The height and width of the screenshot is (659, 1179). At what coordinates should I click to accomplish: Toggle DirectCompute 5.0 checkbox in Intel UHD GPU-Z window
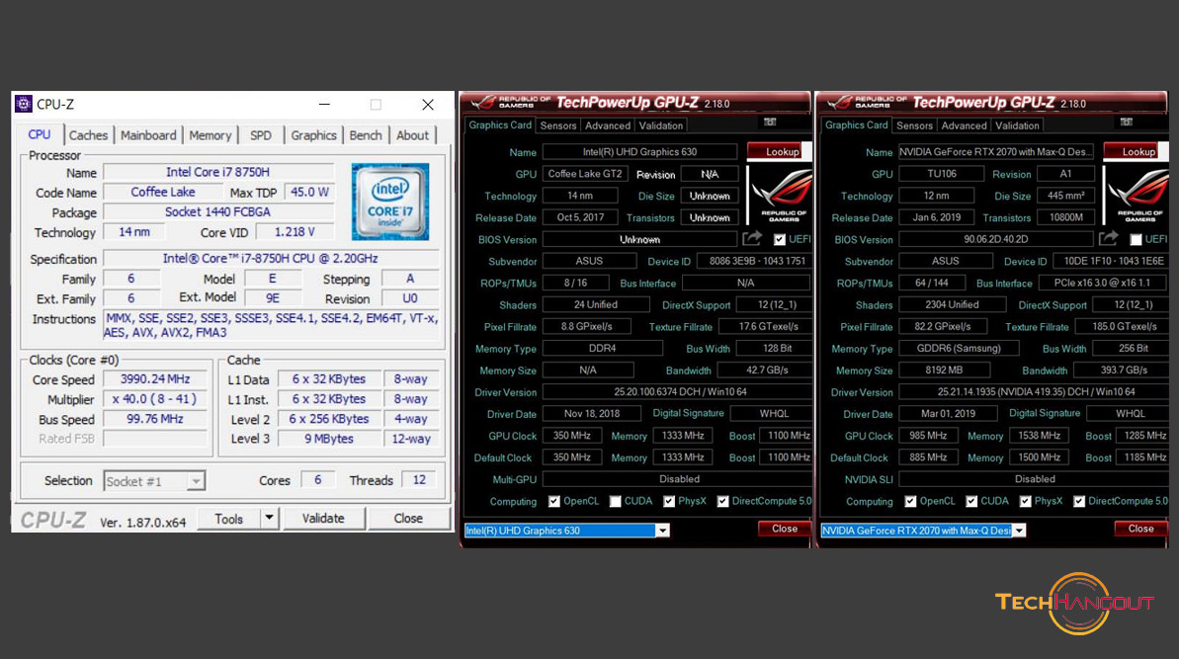[722, 501]
